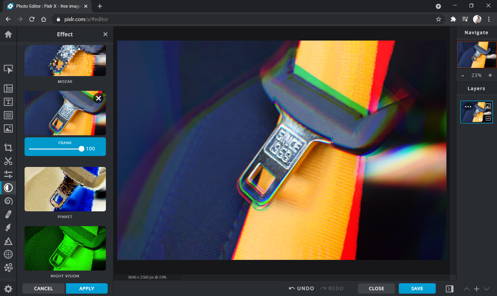This screenshot has width=497, height=296.
Task: Select the Liquify spiral tool
Action: click(8, 201)
